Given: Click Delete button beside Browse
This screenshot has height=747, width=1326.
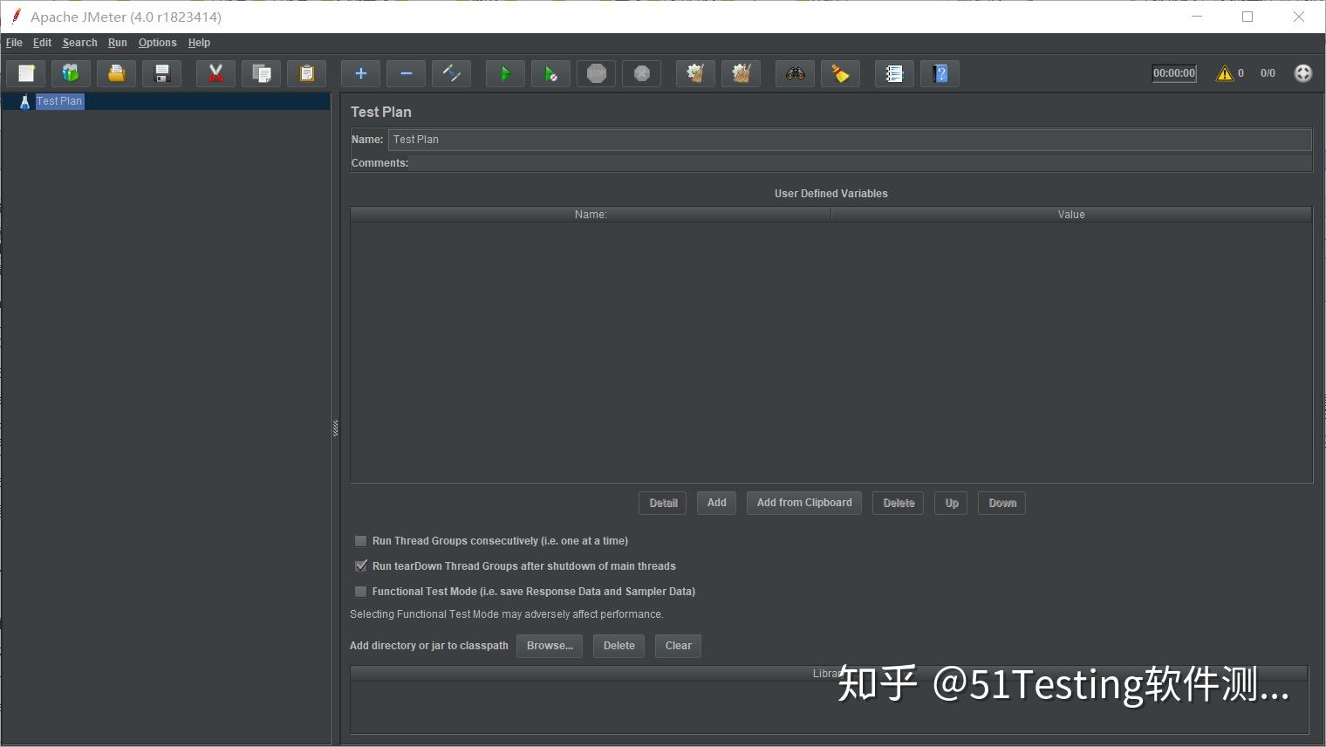Looking at the screenshot, I should pyautogui.click(x=619, y=646).
